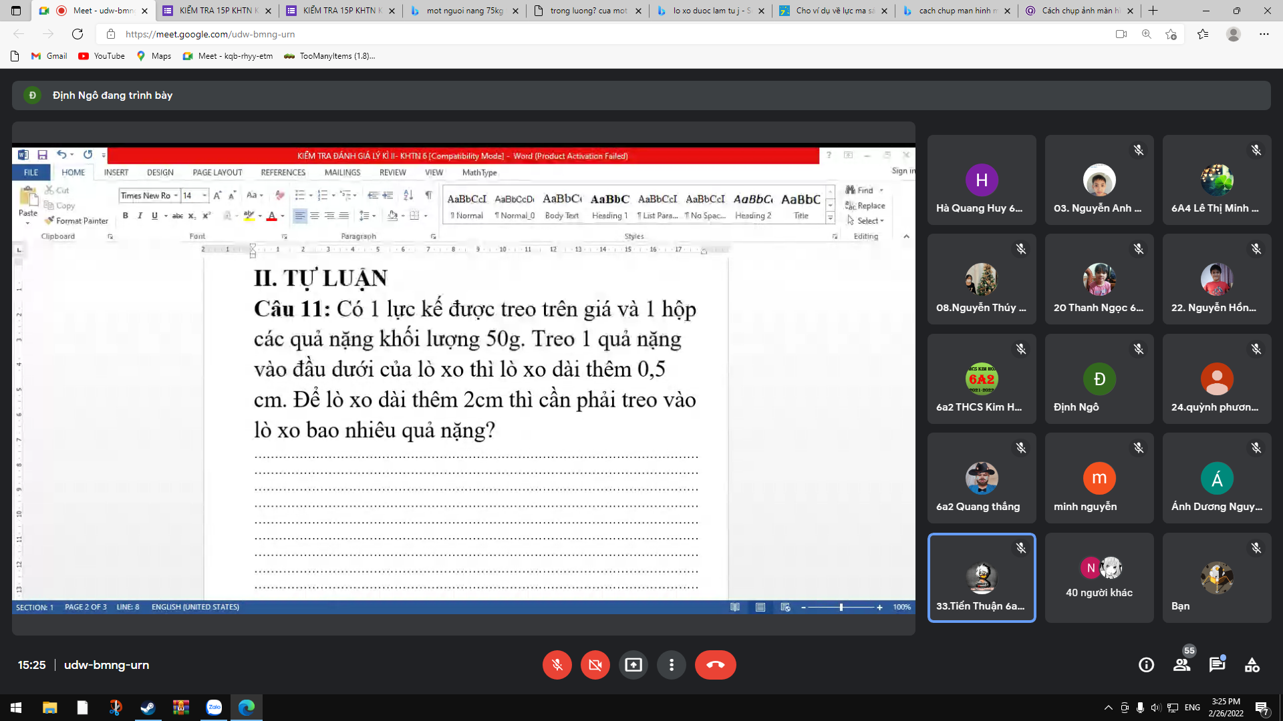Show everyone participants panel icon
This screenshot has width=1283, height=721.
pos(1181,665)
